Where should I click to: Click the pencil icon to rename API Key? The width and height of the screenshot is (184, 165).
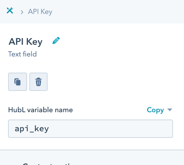[x=56, y=40]
